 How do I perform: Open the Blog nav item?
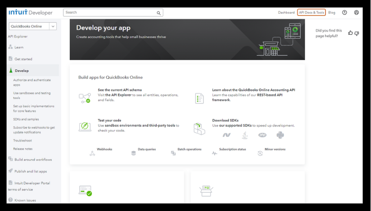[x=332, y=13]
